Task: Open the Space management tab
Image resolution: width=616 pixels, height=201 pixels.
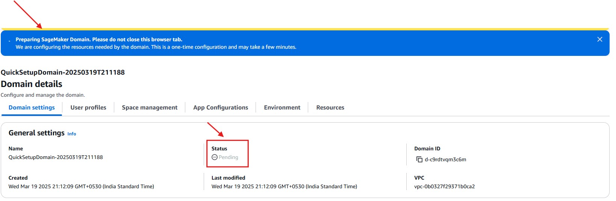Action: [150, 108]
